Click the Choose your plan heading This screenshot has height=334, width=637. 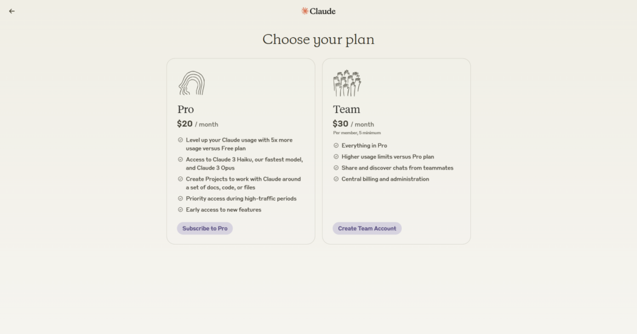318,40
